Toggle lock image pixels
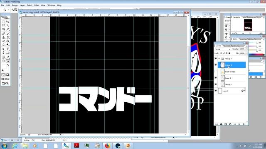The image size is (266, 149). pos(224,53)
